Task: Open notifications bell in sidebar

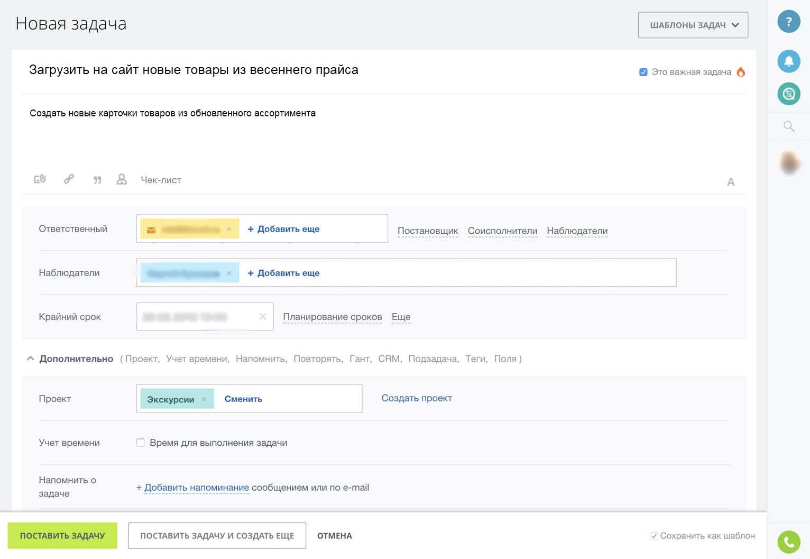Action: (x=788, y=61)
